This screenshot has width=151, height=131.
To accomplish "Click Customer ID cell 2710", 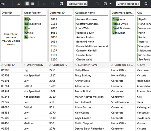I will tap(52, 97).
